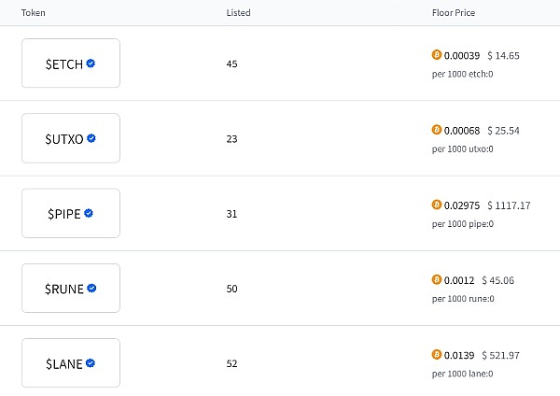The width and height of the screenshot is (560, 396).
Task: Click the verified badge next to $RUNE
Action: click(x=91, y=289)
